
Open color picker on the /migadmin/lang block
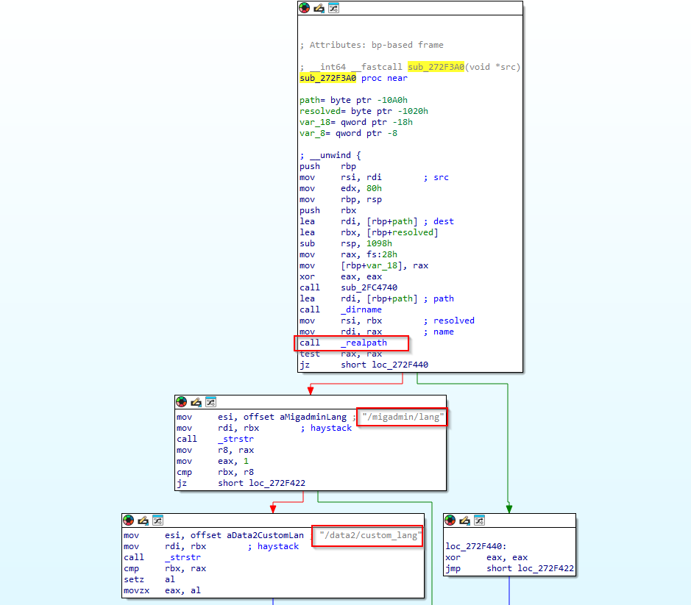182,402
